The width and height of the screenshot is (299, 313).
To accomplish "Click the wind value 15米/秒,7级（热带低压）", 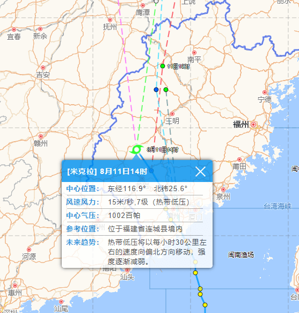I will tap(149, 202).
